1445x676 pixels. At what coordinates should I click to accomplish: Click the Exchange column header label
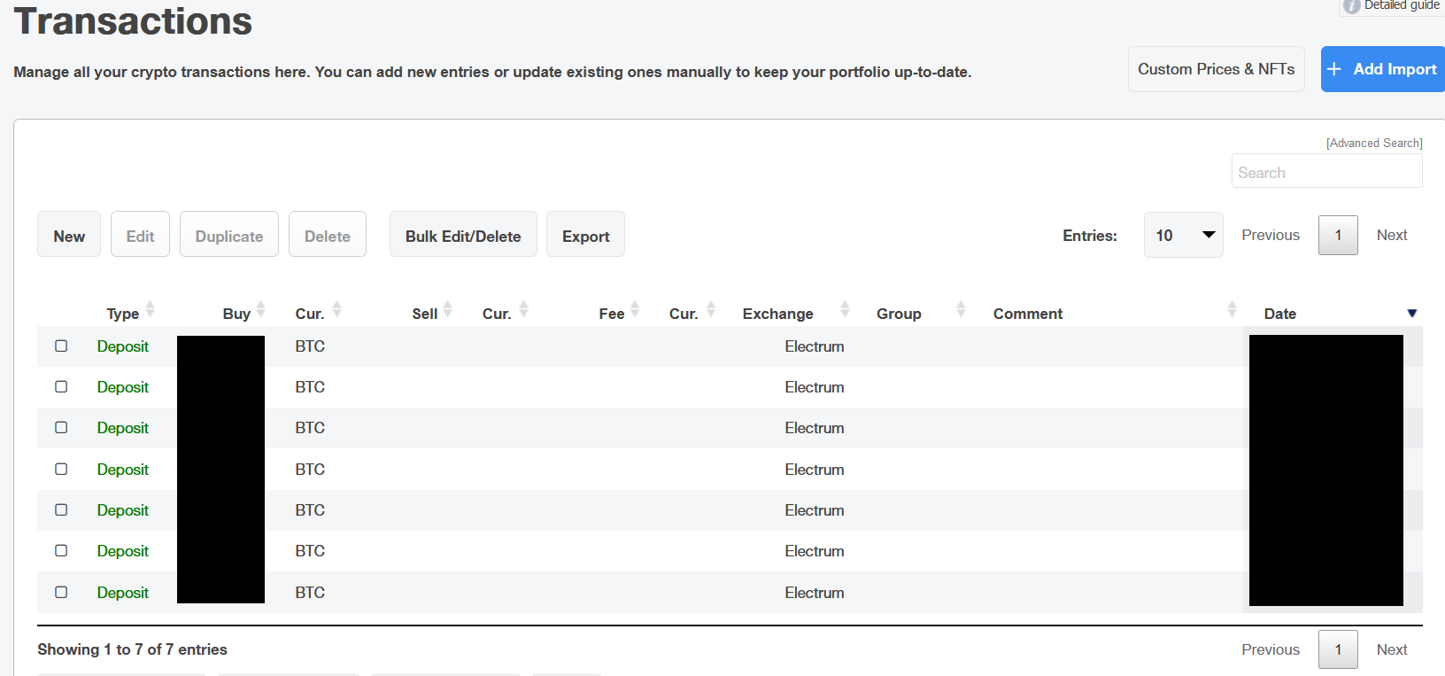(777, 314)
